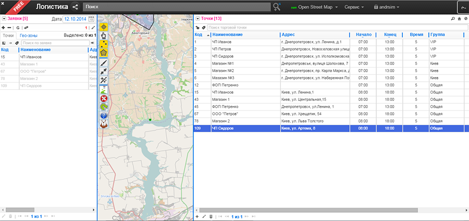
Task: Click the plus icon below the Точки table
Action: coord(197,216)
